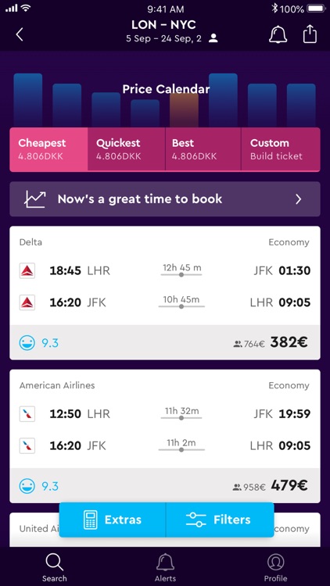330x586 pixels.
Task: Tap the back arrow icon
Action: coord(20,34)
